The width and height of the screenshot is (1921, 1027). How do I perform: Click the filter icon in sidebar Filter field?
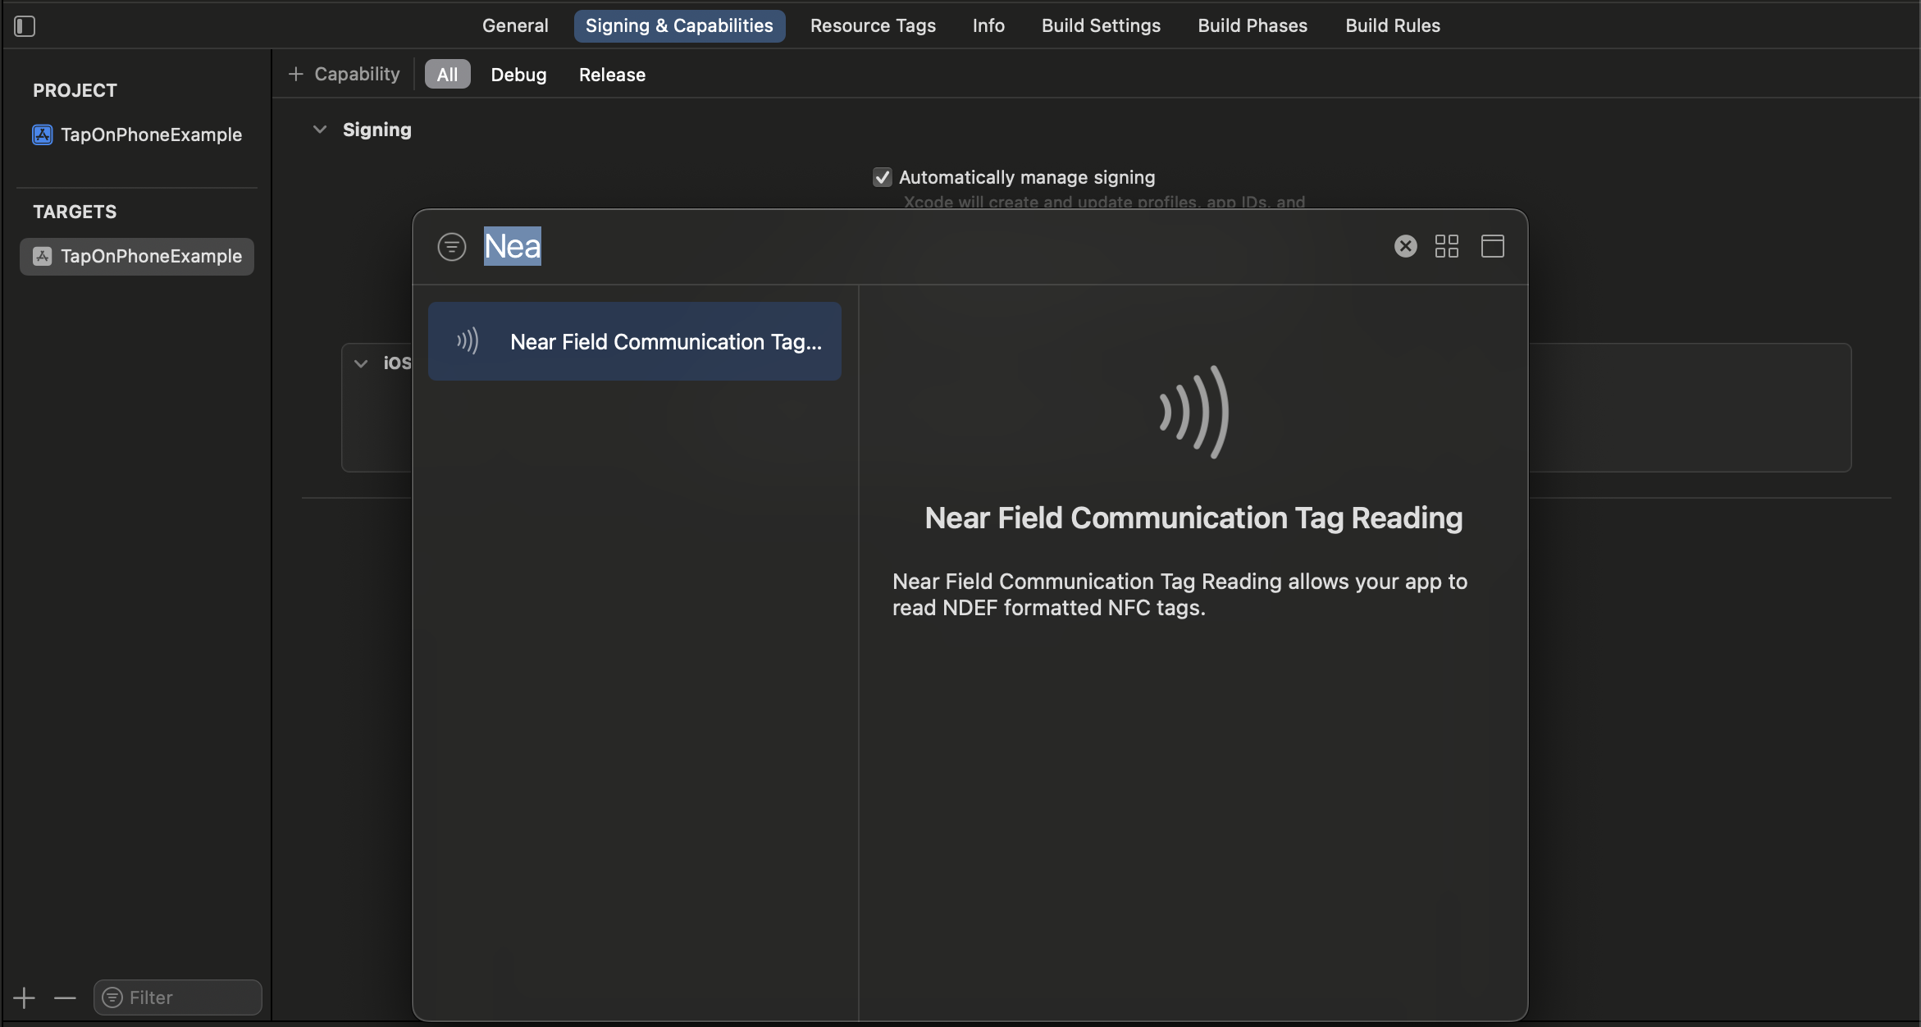coord(112,997)
